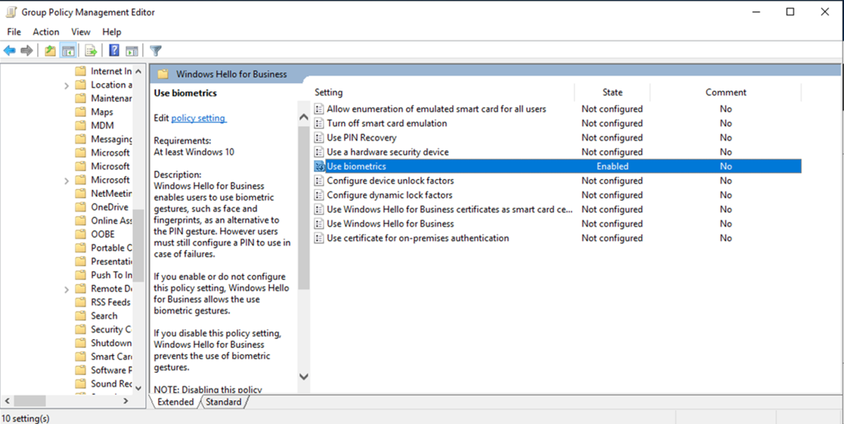Toggle Show/Hide Console Tree icon
The width and height of the screenshot is (844, 424).
[x=68, y=51]
